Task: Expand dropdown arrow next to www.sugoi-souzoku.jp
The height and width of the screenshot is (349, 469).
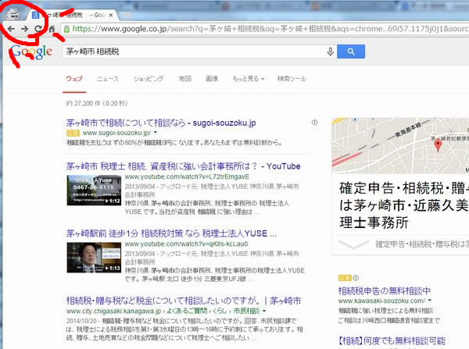Action: point(156,133)
